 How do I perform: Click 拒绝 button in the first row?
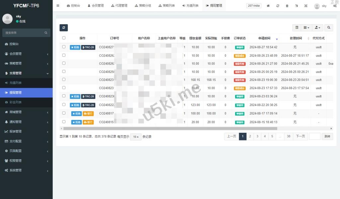75,47
